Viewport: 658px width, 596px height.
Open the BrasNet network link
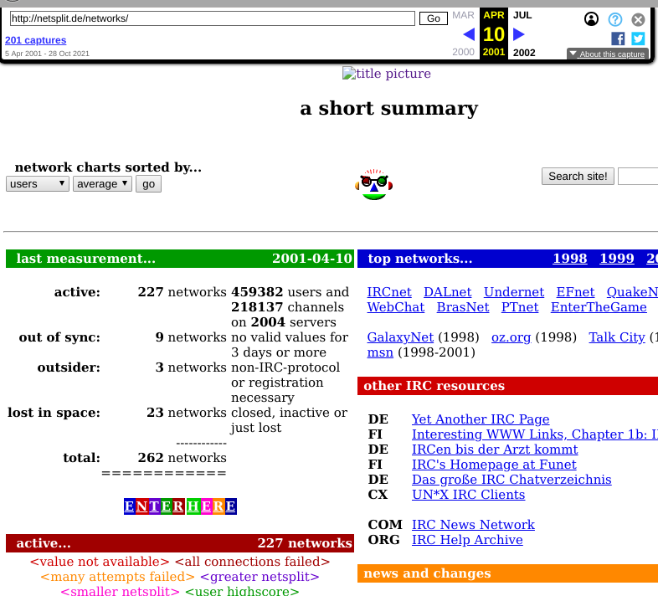tap(463, 307)
